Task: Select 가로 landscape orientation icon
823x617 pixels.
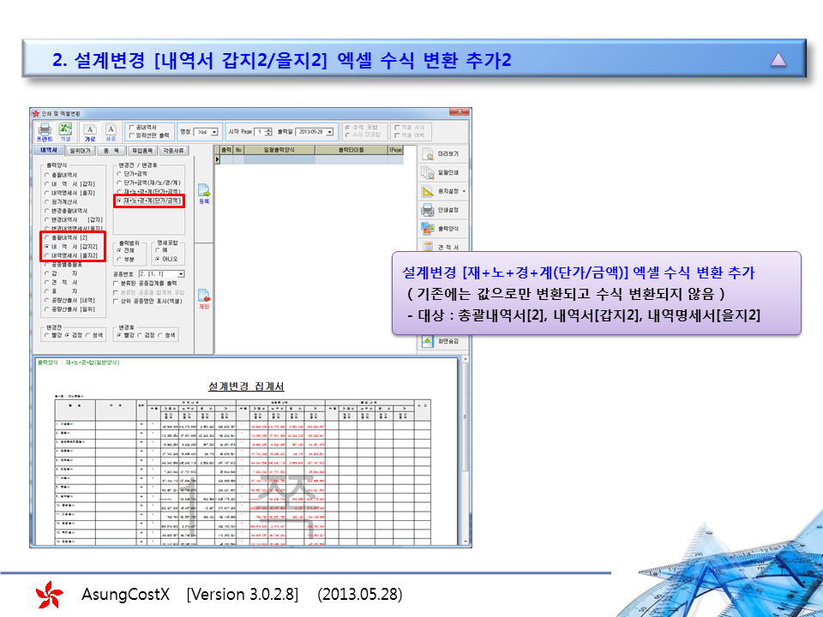Action: 89,131
